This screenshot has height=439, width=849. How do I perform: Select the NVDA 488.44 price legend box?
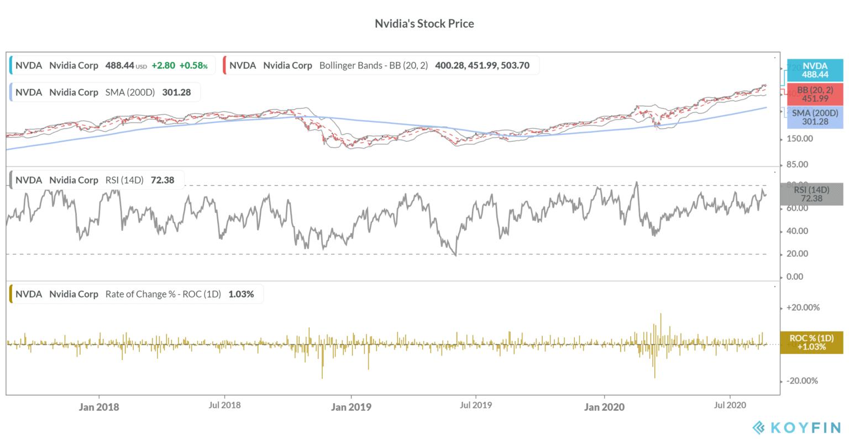(x=112, y=65)
